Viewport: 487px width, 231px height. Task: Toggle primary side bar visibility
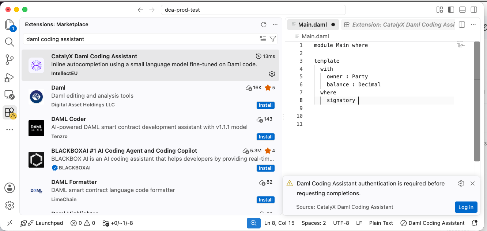coord(451,10)
